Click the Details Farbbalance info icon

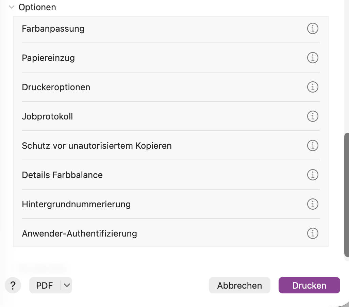(x=313, y=175)
